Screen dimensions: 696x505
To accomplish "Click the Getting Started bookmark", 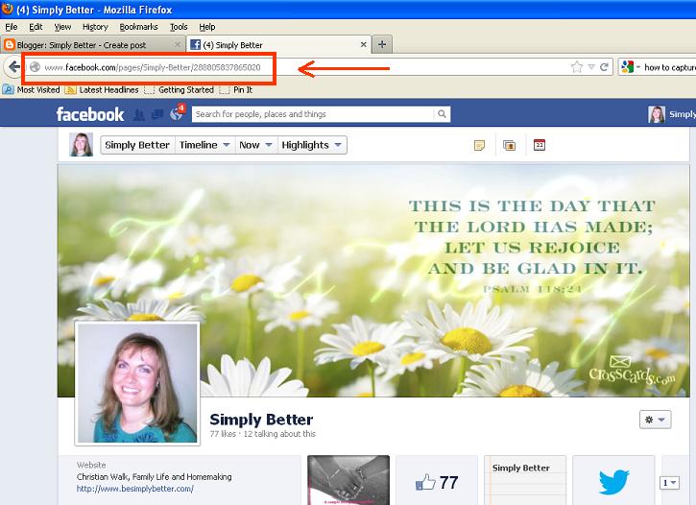I will click(179, 89).
